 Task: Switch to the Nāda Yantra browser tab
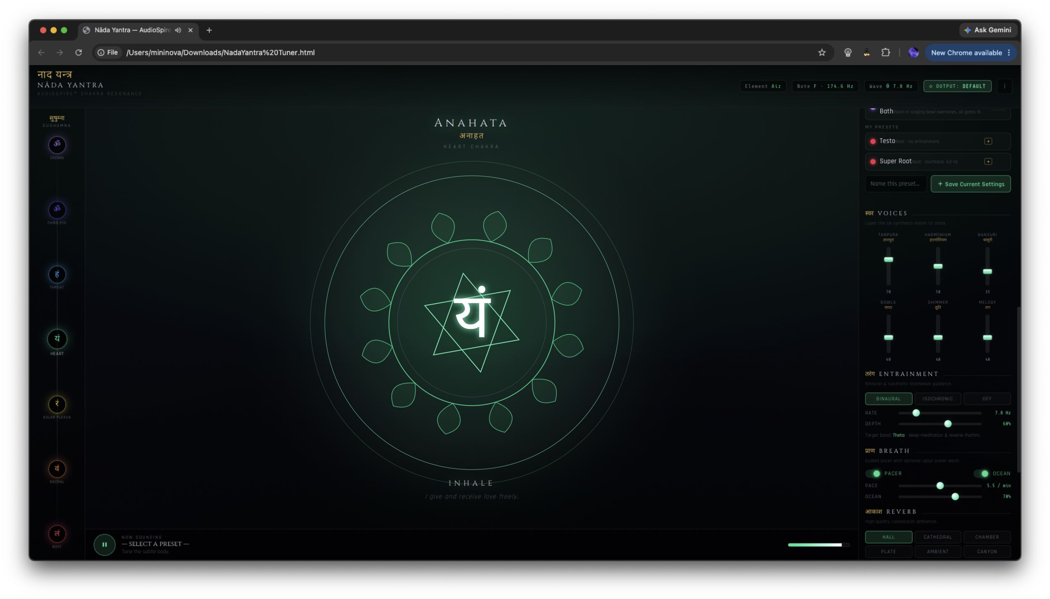tap(139, 30)
